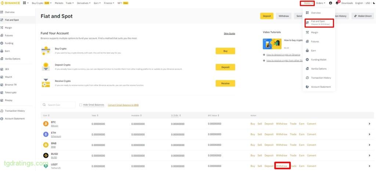Screen dimensions: 376x171
Task: Expand the Finance dropdown
Action: pyautogui.click(x=109, y=3)
